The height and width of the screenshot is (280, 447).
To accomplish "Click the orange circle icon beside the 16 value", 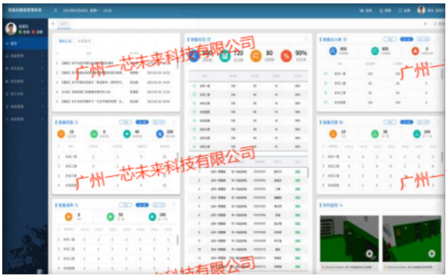I will [61, 134].
